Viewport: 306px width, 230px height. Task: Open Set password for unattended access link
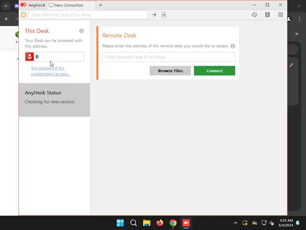[51, 71]
